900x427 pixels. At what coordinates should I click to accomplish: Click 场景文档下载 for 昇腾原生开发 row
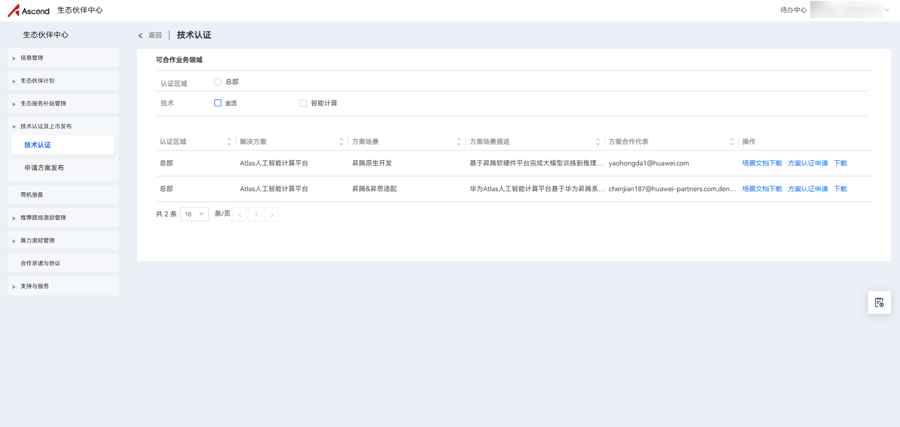(x=762, y=163)
